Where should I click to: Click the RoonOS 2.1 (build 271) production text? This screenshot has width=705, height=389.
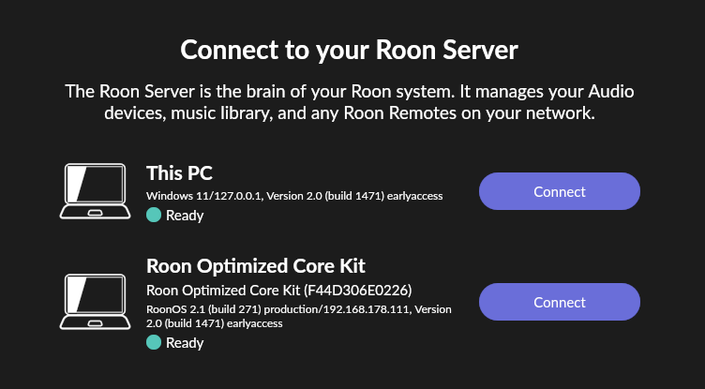[231, 309]
